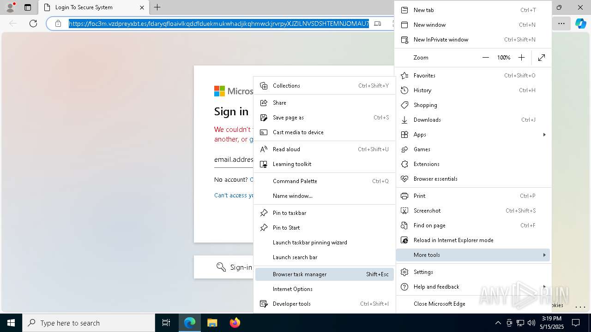The image size is (591, 332).
Task: Close the Login To Secure System tab
Action: [x=142, y=7]
